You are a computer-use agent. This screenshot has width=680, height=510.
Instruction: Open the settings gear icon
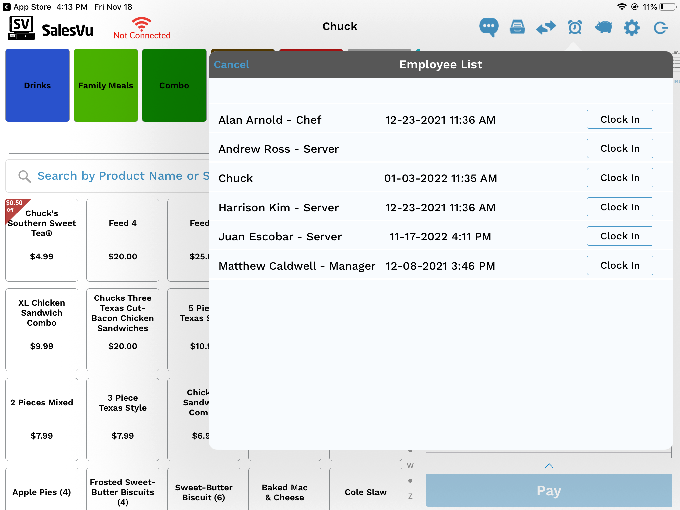click(632, 27)
